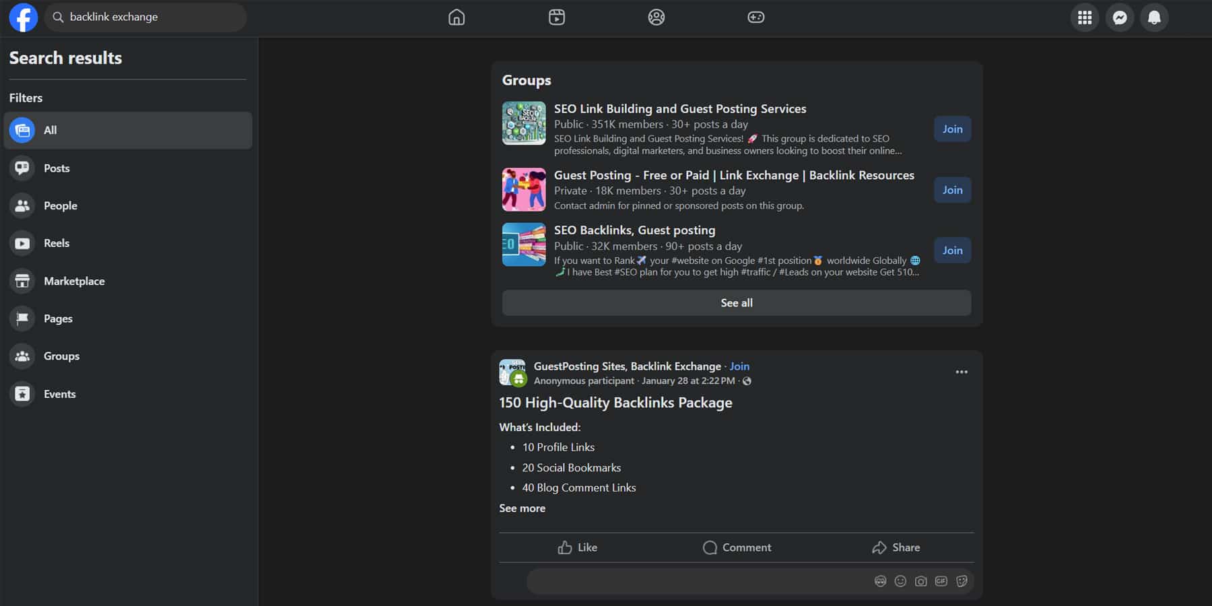Open the Video/Reels icon in top navigation

click(556, 17)
